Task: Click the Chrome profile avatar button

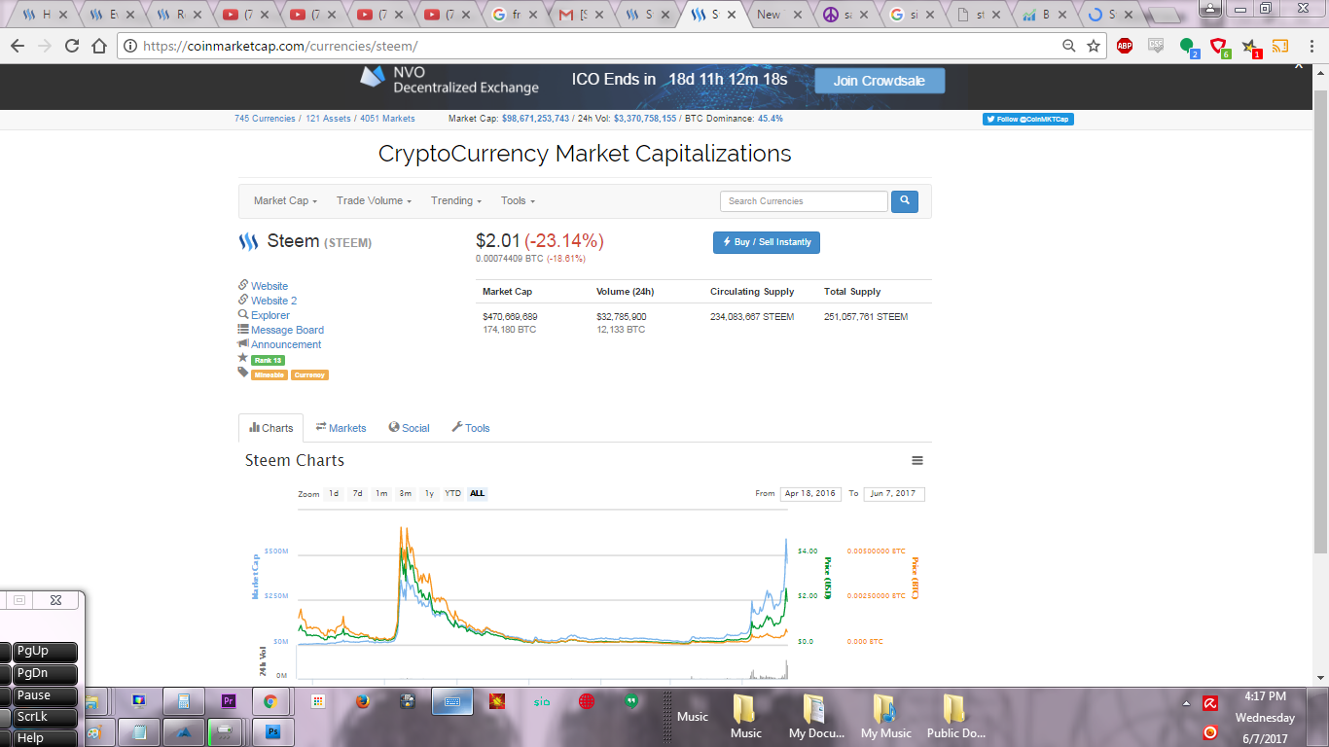Action: coord(1210,8)
